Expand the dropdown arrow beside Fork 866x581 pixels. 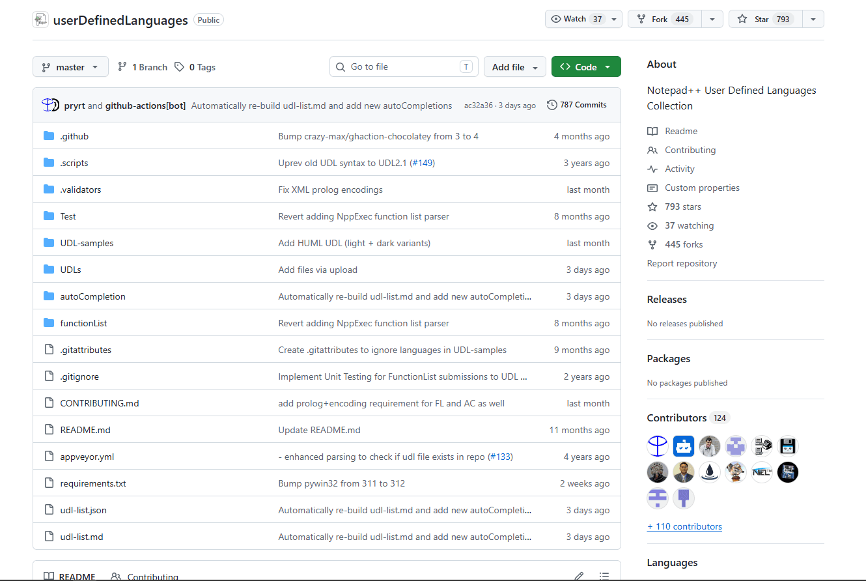point(712,20)
